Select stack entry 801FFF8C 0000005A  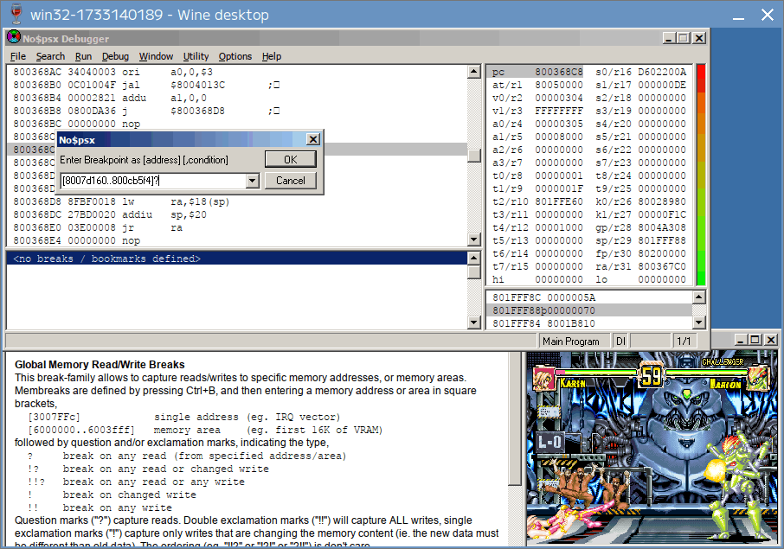point(589,297)
